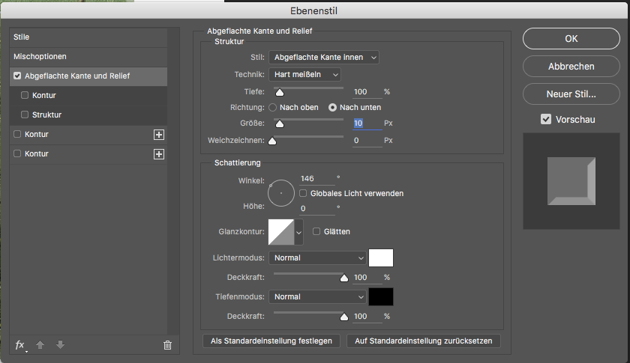The height and width of the screenshot is (363, 630).
Task: Enable the Struktur sub-option checkbox
Action: point(25,115)
